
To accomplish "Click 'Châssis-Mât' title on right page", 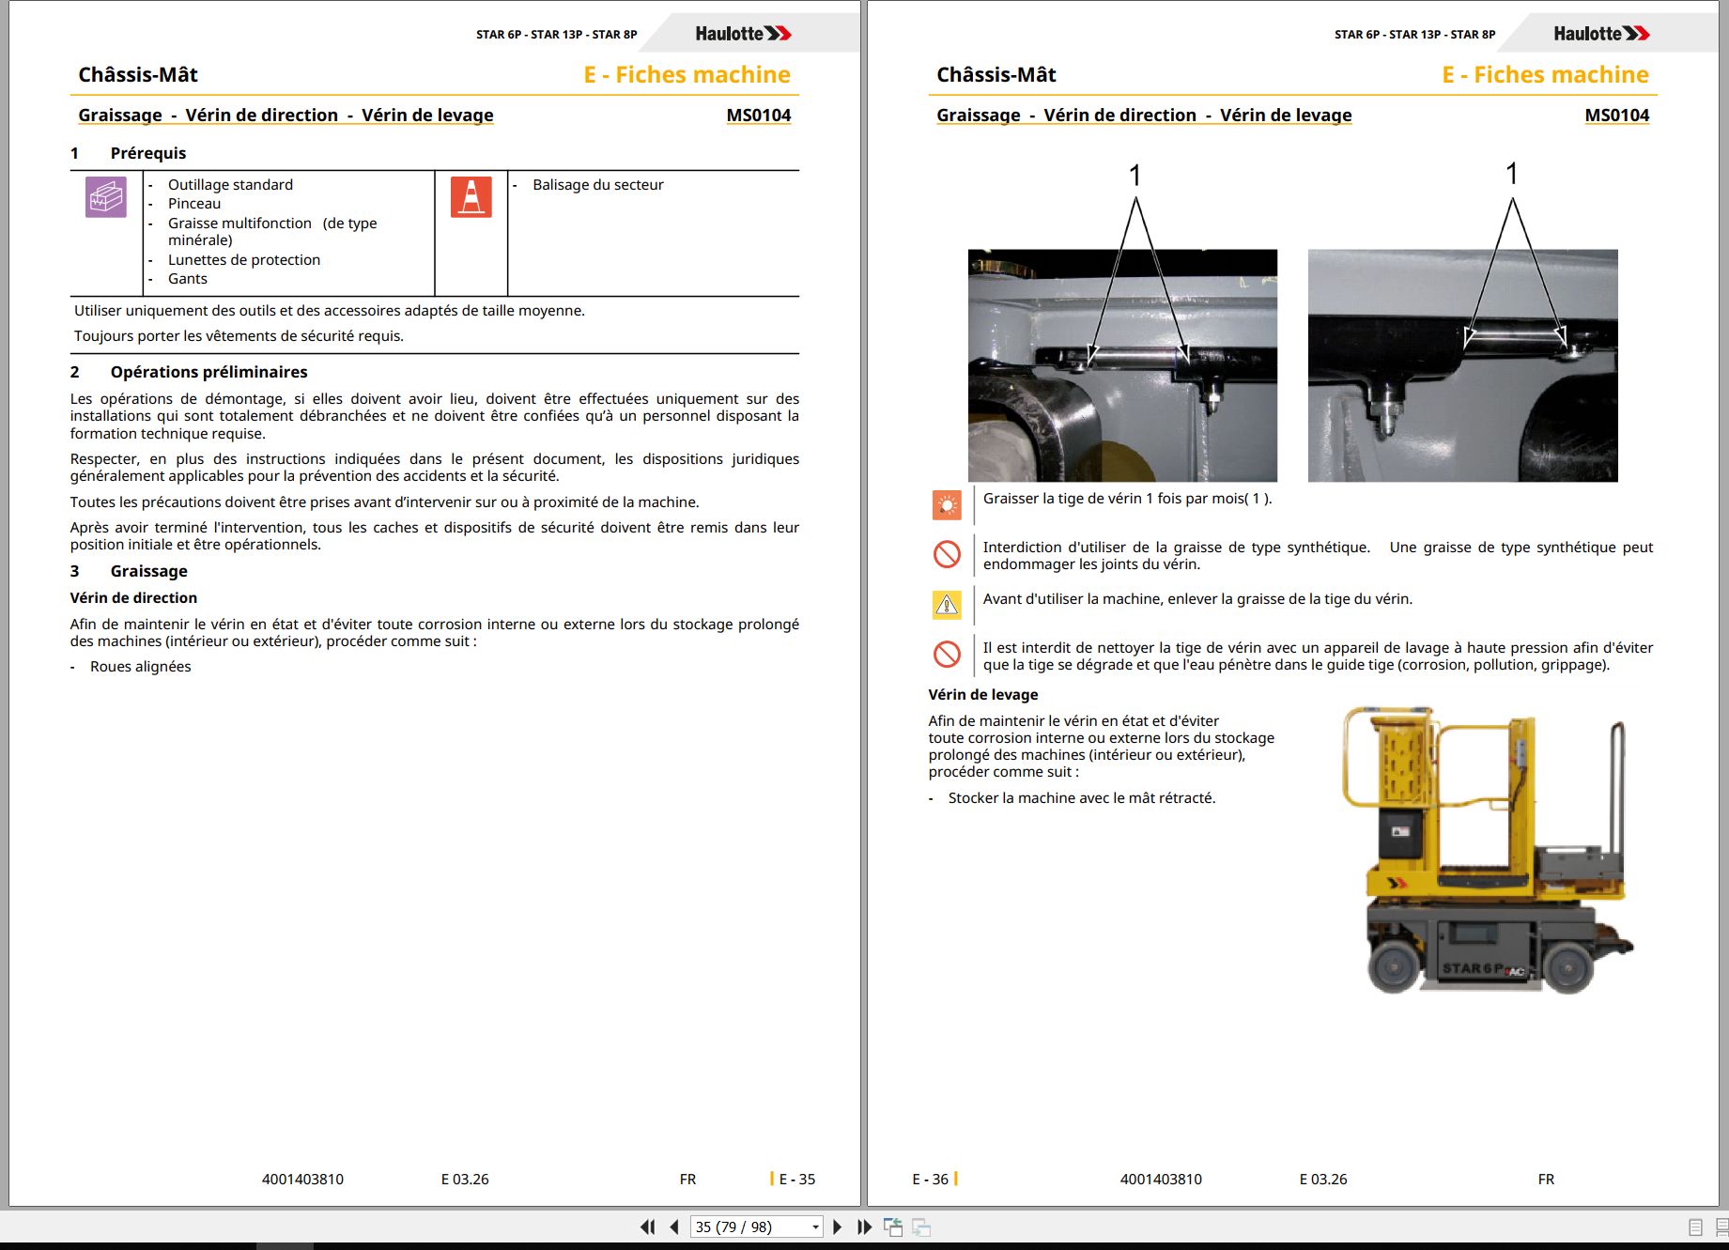I will coord(996,75).
